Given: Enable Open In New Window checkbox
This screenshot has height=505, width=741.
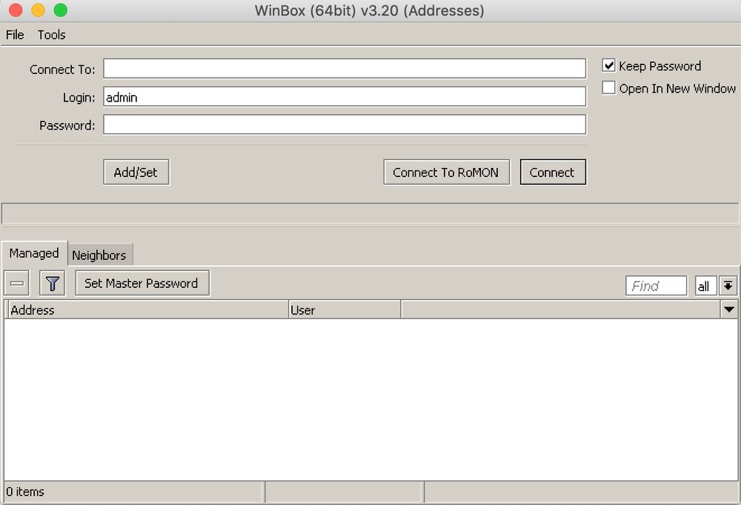Looking at the screenshot, I should 608,88.
